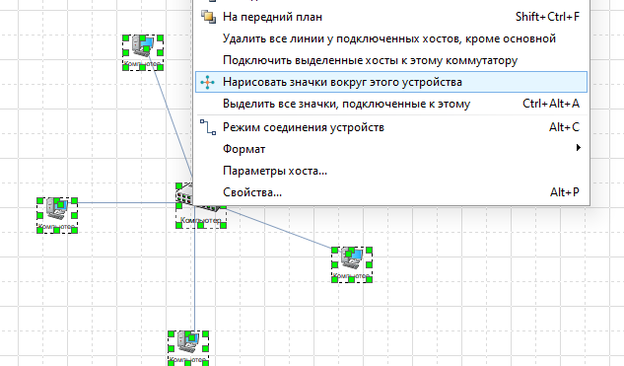Click the connection mode line icon
The height and width of the screenshot is (366, 624).
click(208, 127)
